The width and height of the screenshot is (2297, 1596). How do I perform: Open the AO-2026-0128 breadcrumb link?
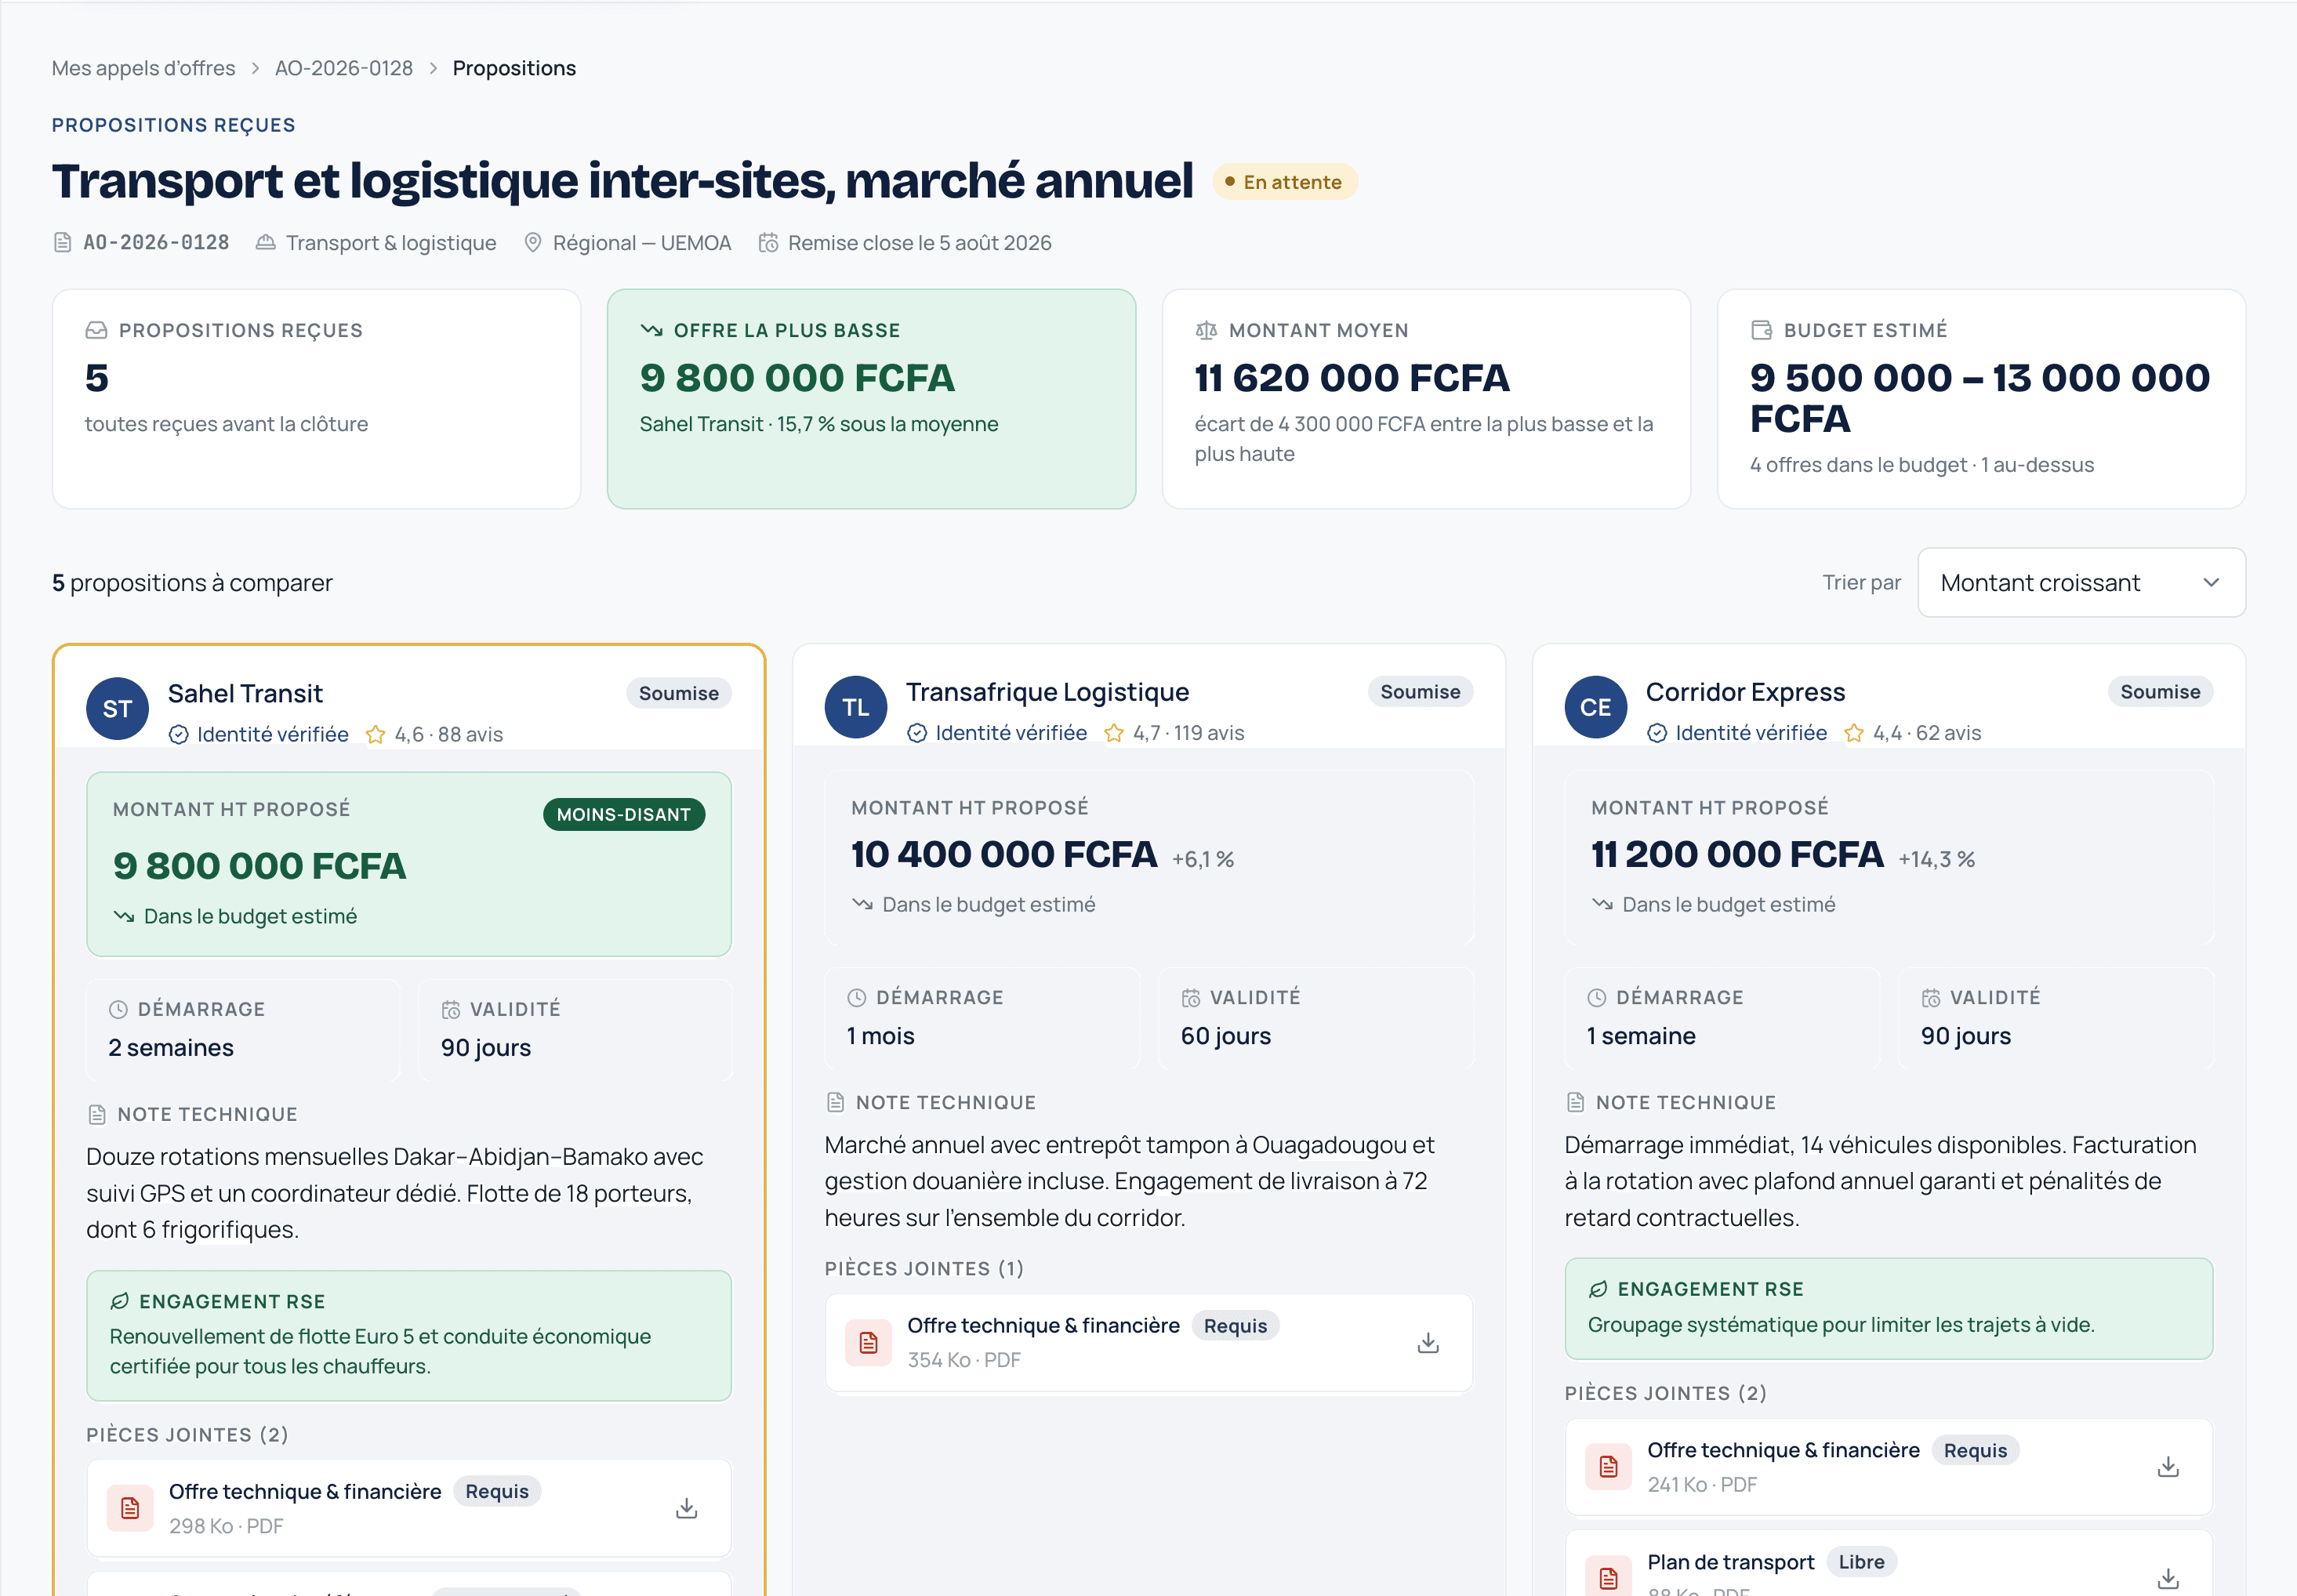[344, 68]
